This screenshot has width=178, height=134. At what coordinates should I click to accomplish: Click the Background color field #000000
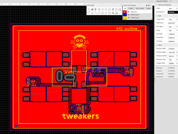[x=173, y=12]
